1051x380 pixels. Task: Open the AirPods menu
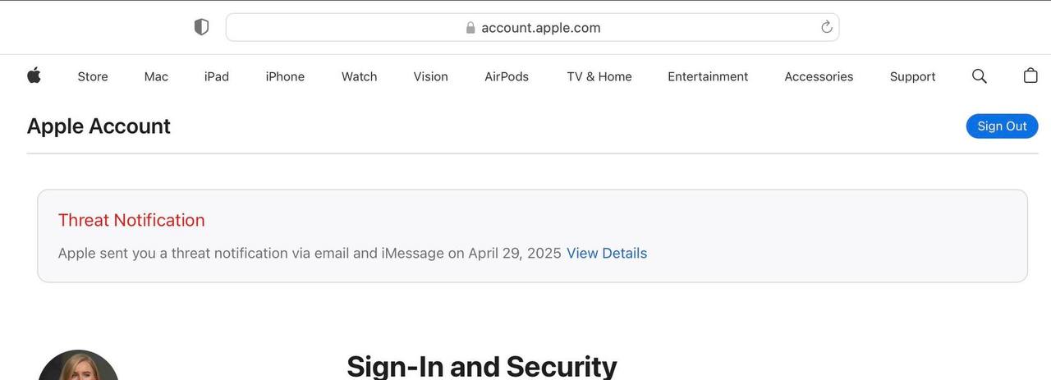(507, 76)
